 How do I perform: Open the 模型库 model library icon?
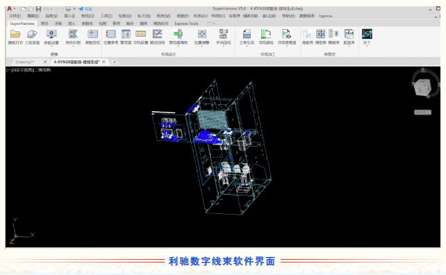pos(320,34)
